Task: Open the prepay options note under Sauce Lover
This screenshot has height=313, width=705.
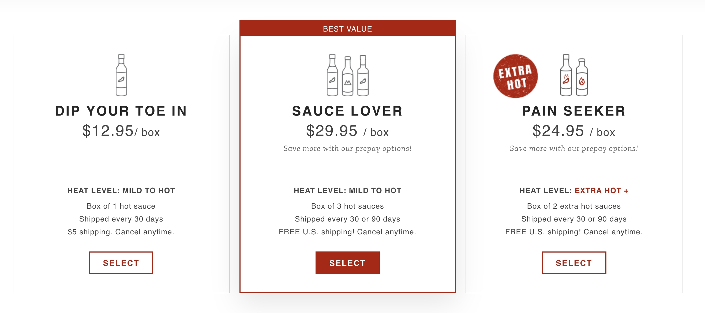Action: pos(347,148)
